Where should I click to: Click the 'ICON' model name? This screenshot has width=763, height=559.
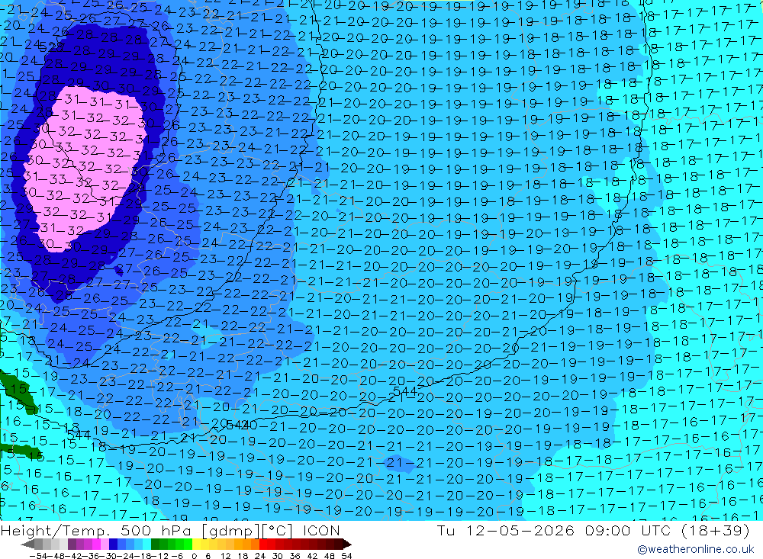pyautogui.click(x=321, y=530)
